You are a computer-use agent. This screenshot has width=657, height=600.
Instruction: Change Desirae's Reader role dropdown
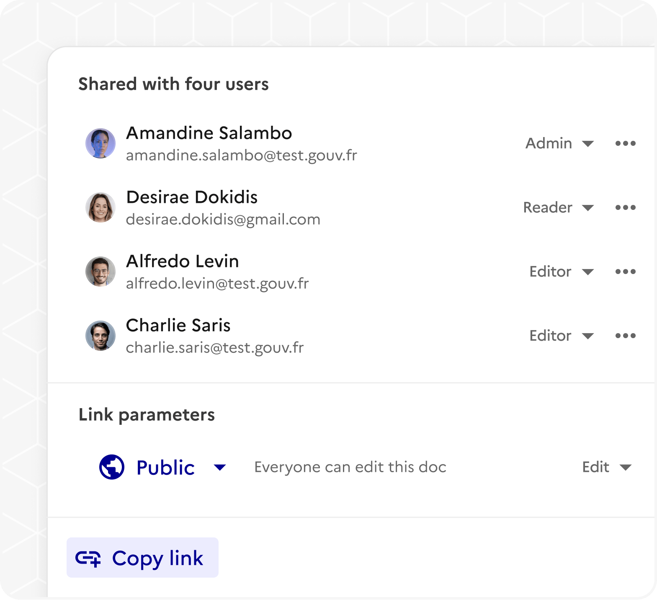click(559, 207)
